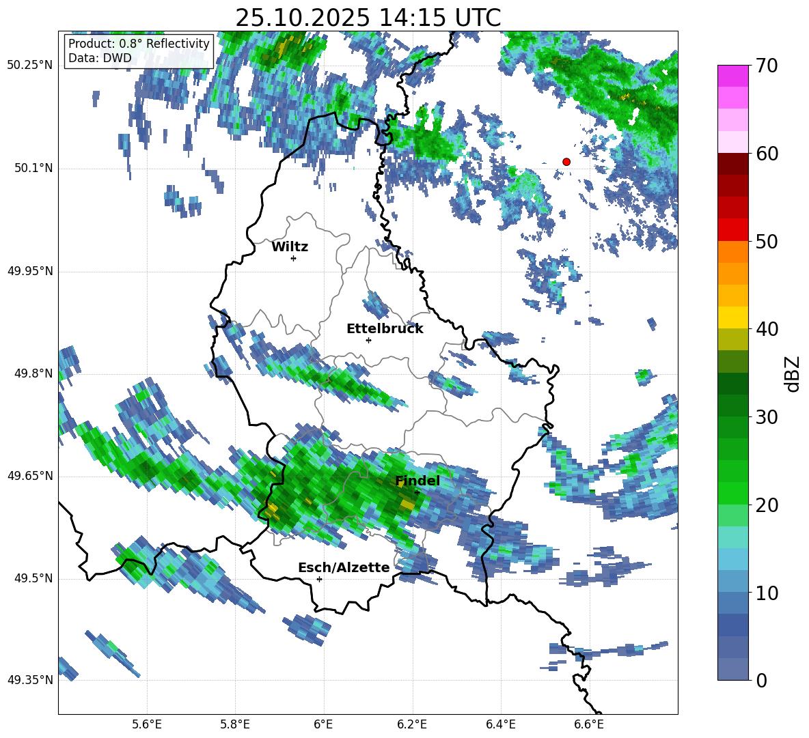Click the red radar site marker dot
The height and width of the screenshot is (738, 809).
(x=566, y=162)
